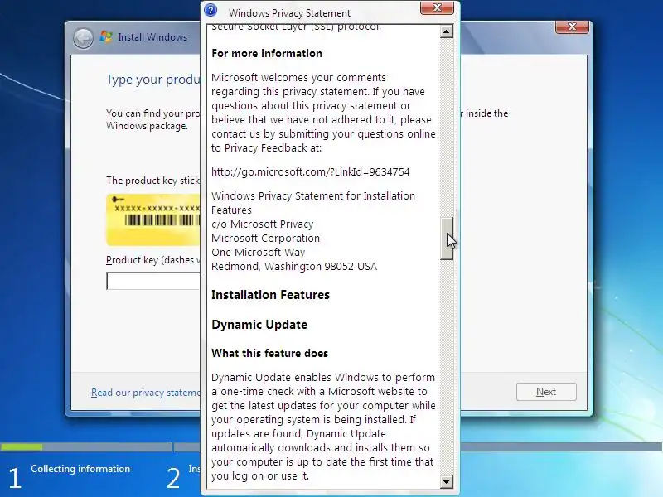This screenshot has width=663, height=497.
Task: Open the Read our privacy statement link
Action: [x=146, y=393]
